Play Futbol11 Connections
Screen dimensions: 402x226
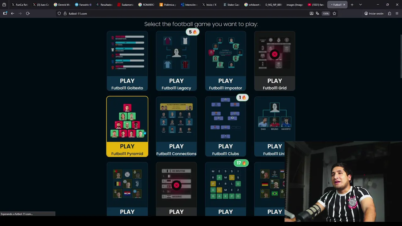[176, 149]
